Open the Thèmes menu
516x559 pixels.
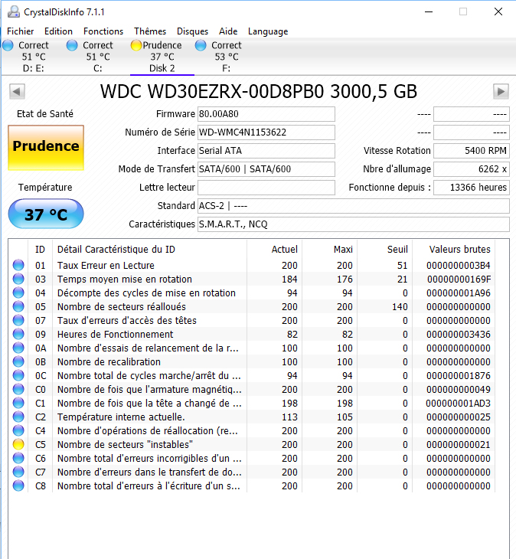150,31
